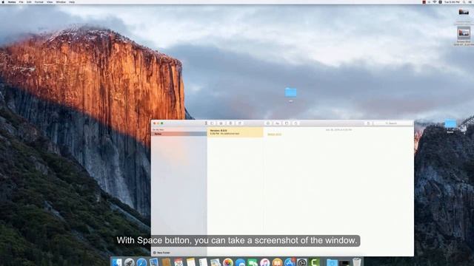Viewport: 474px width, 266px height.
Task: Select the topmost screenshot file on desktop
Action: coord(464,12)
